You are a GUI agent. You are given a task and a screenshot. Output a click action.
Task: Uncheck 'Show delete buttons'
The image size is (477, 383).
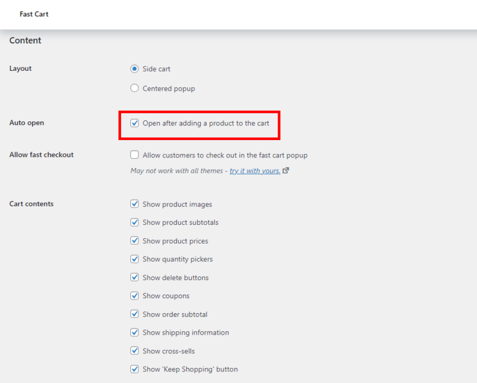point(134,277)
